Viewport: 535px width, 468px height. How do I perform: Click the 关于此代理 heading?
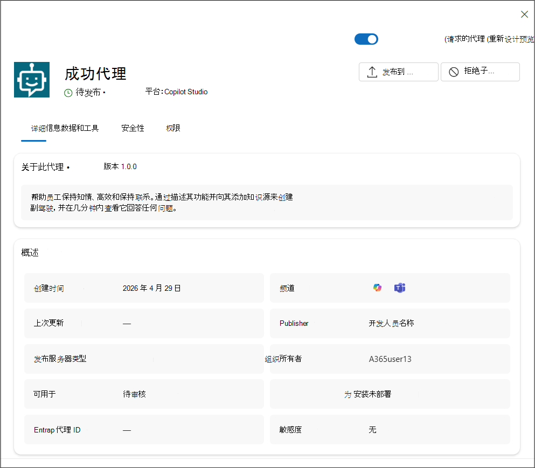tap(43, 167)
